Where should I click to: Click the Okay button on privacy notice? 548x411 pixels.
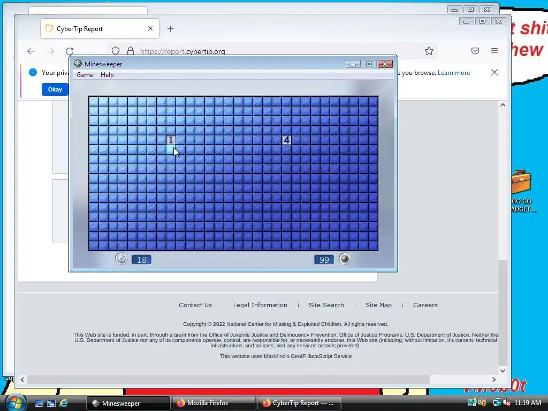[55, 89]
